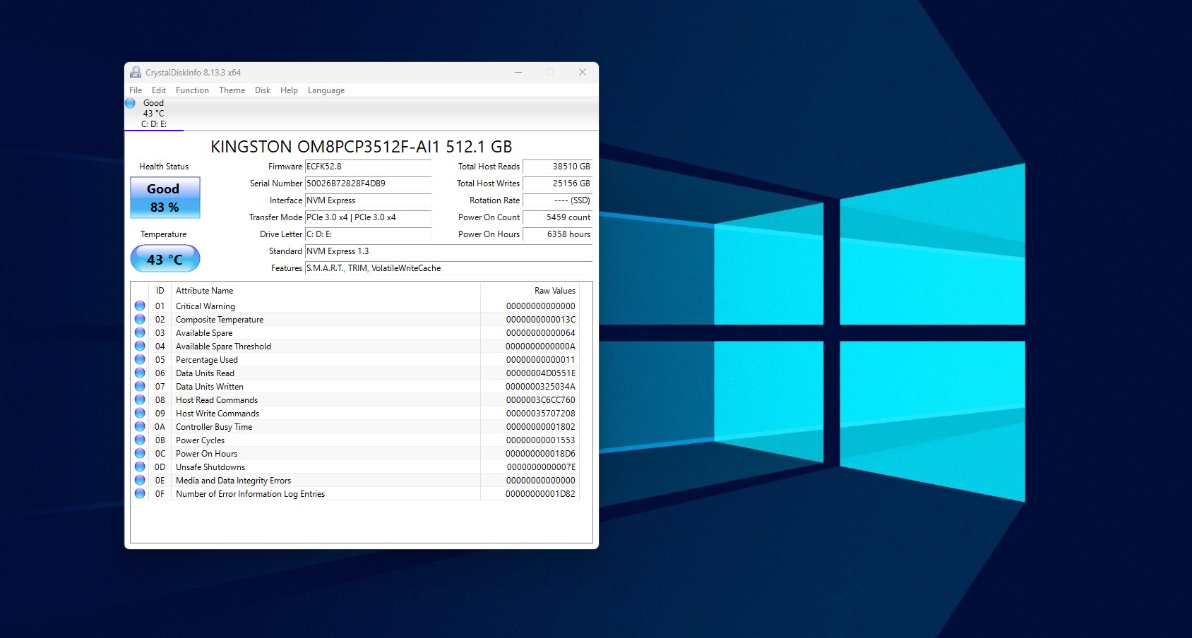Click the blue disk status orb beside Good 43 °C
Screen dimensions: 1192x638
130,103
